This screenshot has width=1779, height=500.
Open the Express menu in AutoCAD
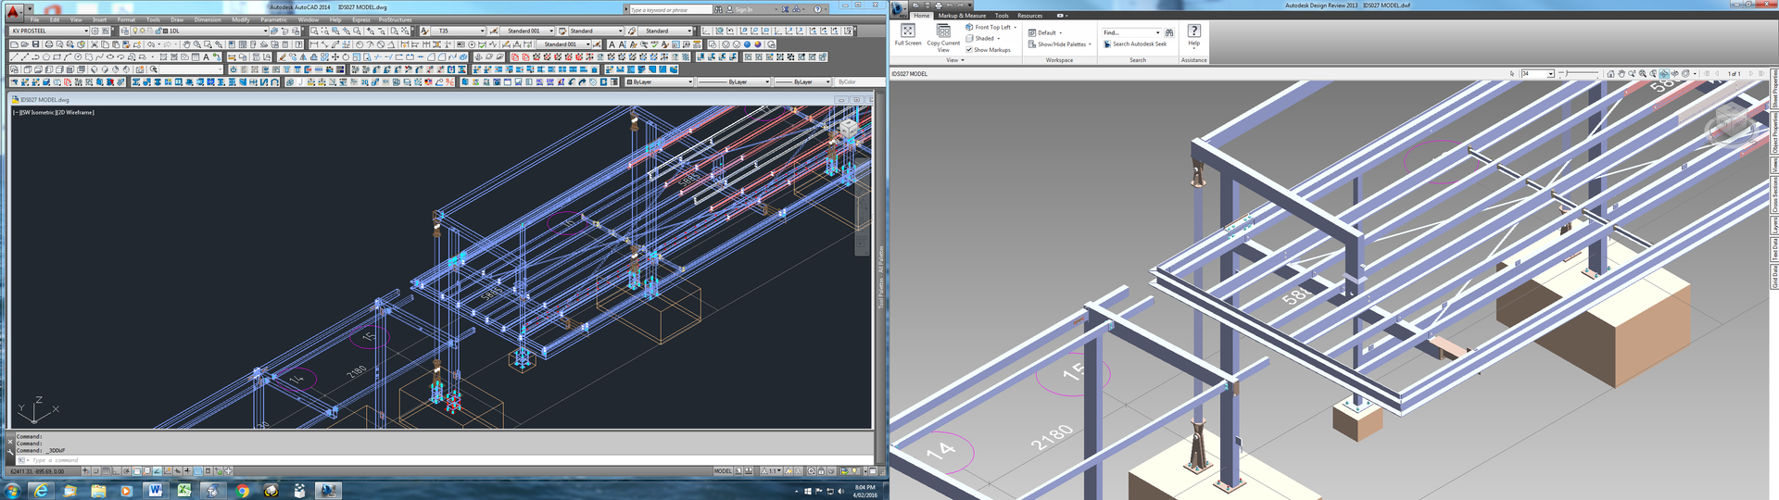[x=361, y=19]
